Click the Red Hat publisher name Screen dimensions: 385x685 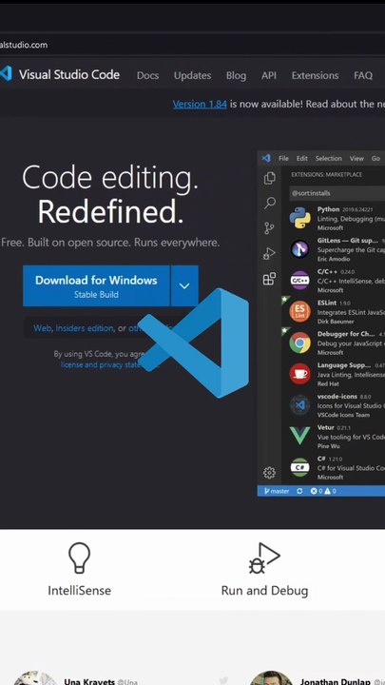(327, 383)
